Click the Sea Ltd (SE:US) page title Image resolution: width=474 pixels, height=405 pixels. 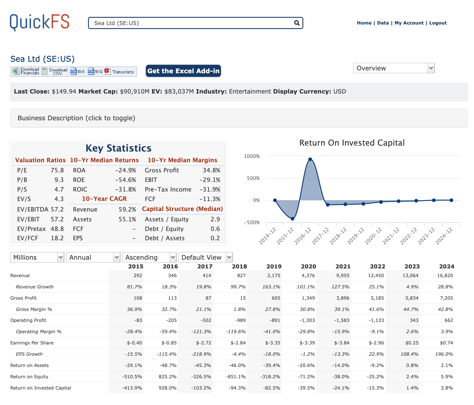coord(42,59)
